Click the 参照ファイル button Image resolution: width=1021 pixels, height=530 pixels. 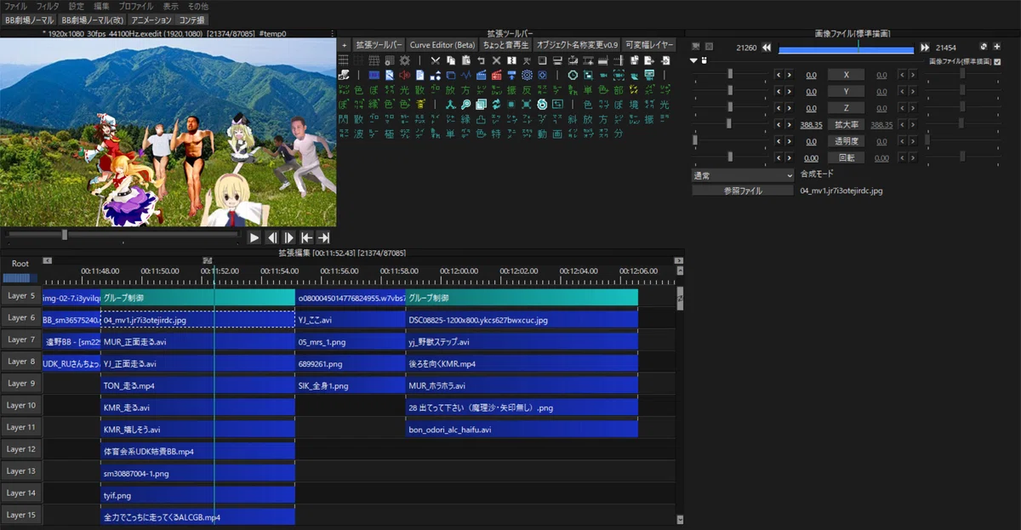[x=742, y=191]
